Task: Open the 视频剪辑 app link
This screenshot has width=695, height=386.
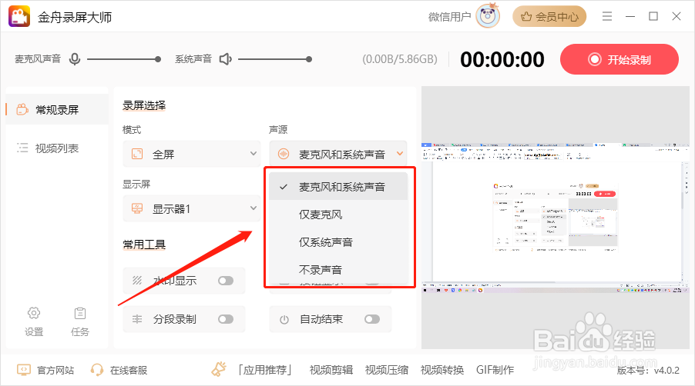Action: [331, 370]
